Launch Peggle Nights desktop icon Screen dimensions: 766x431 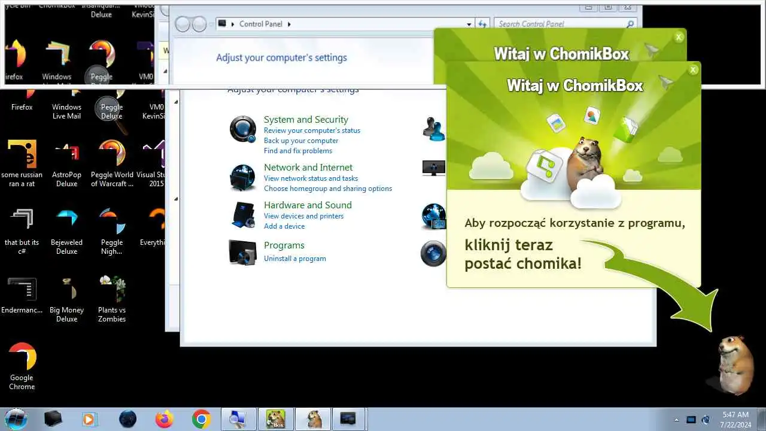coord(112,231)
